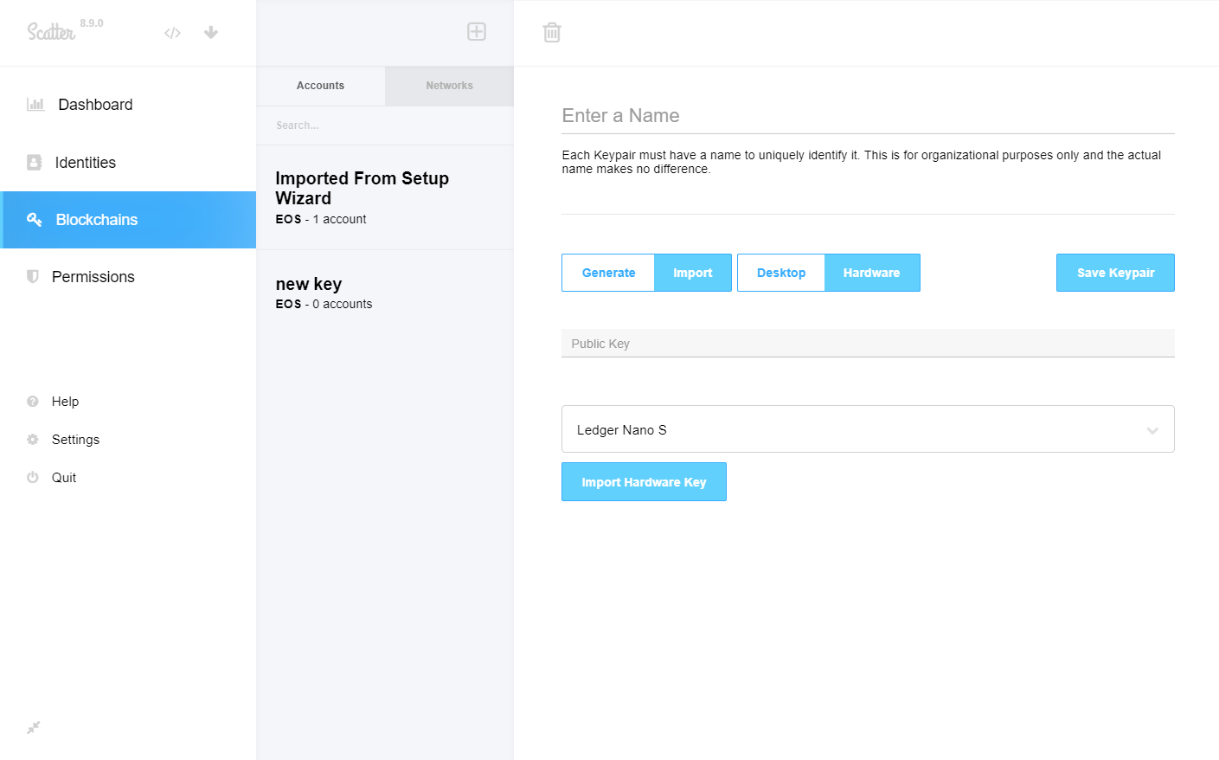This screenshot has width=1219, height=760.
Task: Select the Desktop key type option
Action: click(x=781, y=273)
